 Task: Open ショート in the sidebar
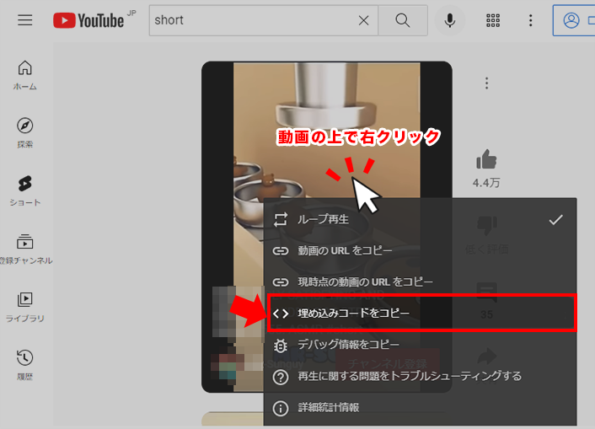[x=25, y=191]
